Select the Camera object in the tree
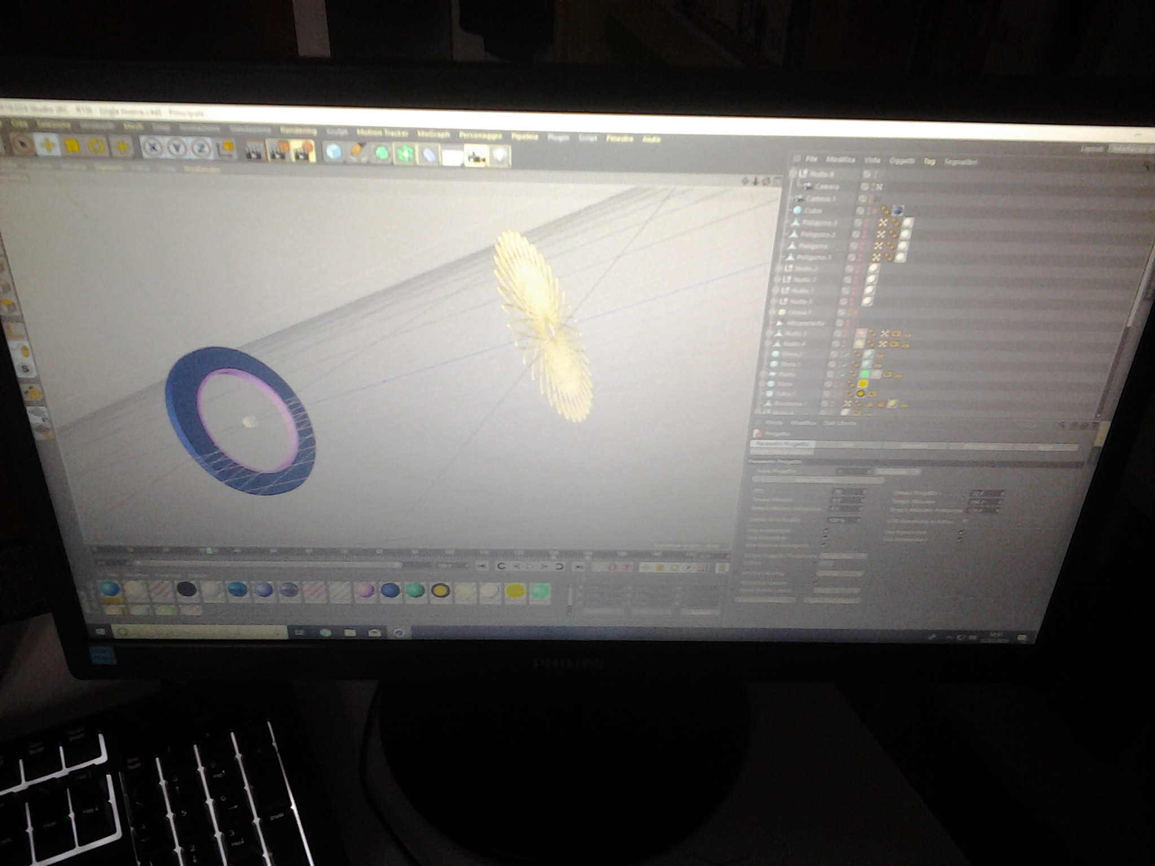Screen dimensions: 1155x866 click(x=826, y=187)
